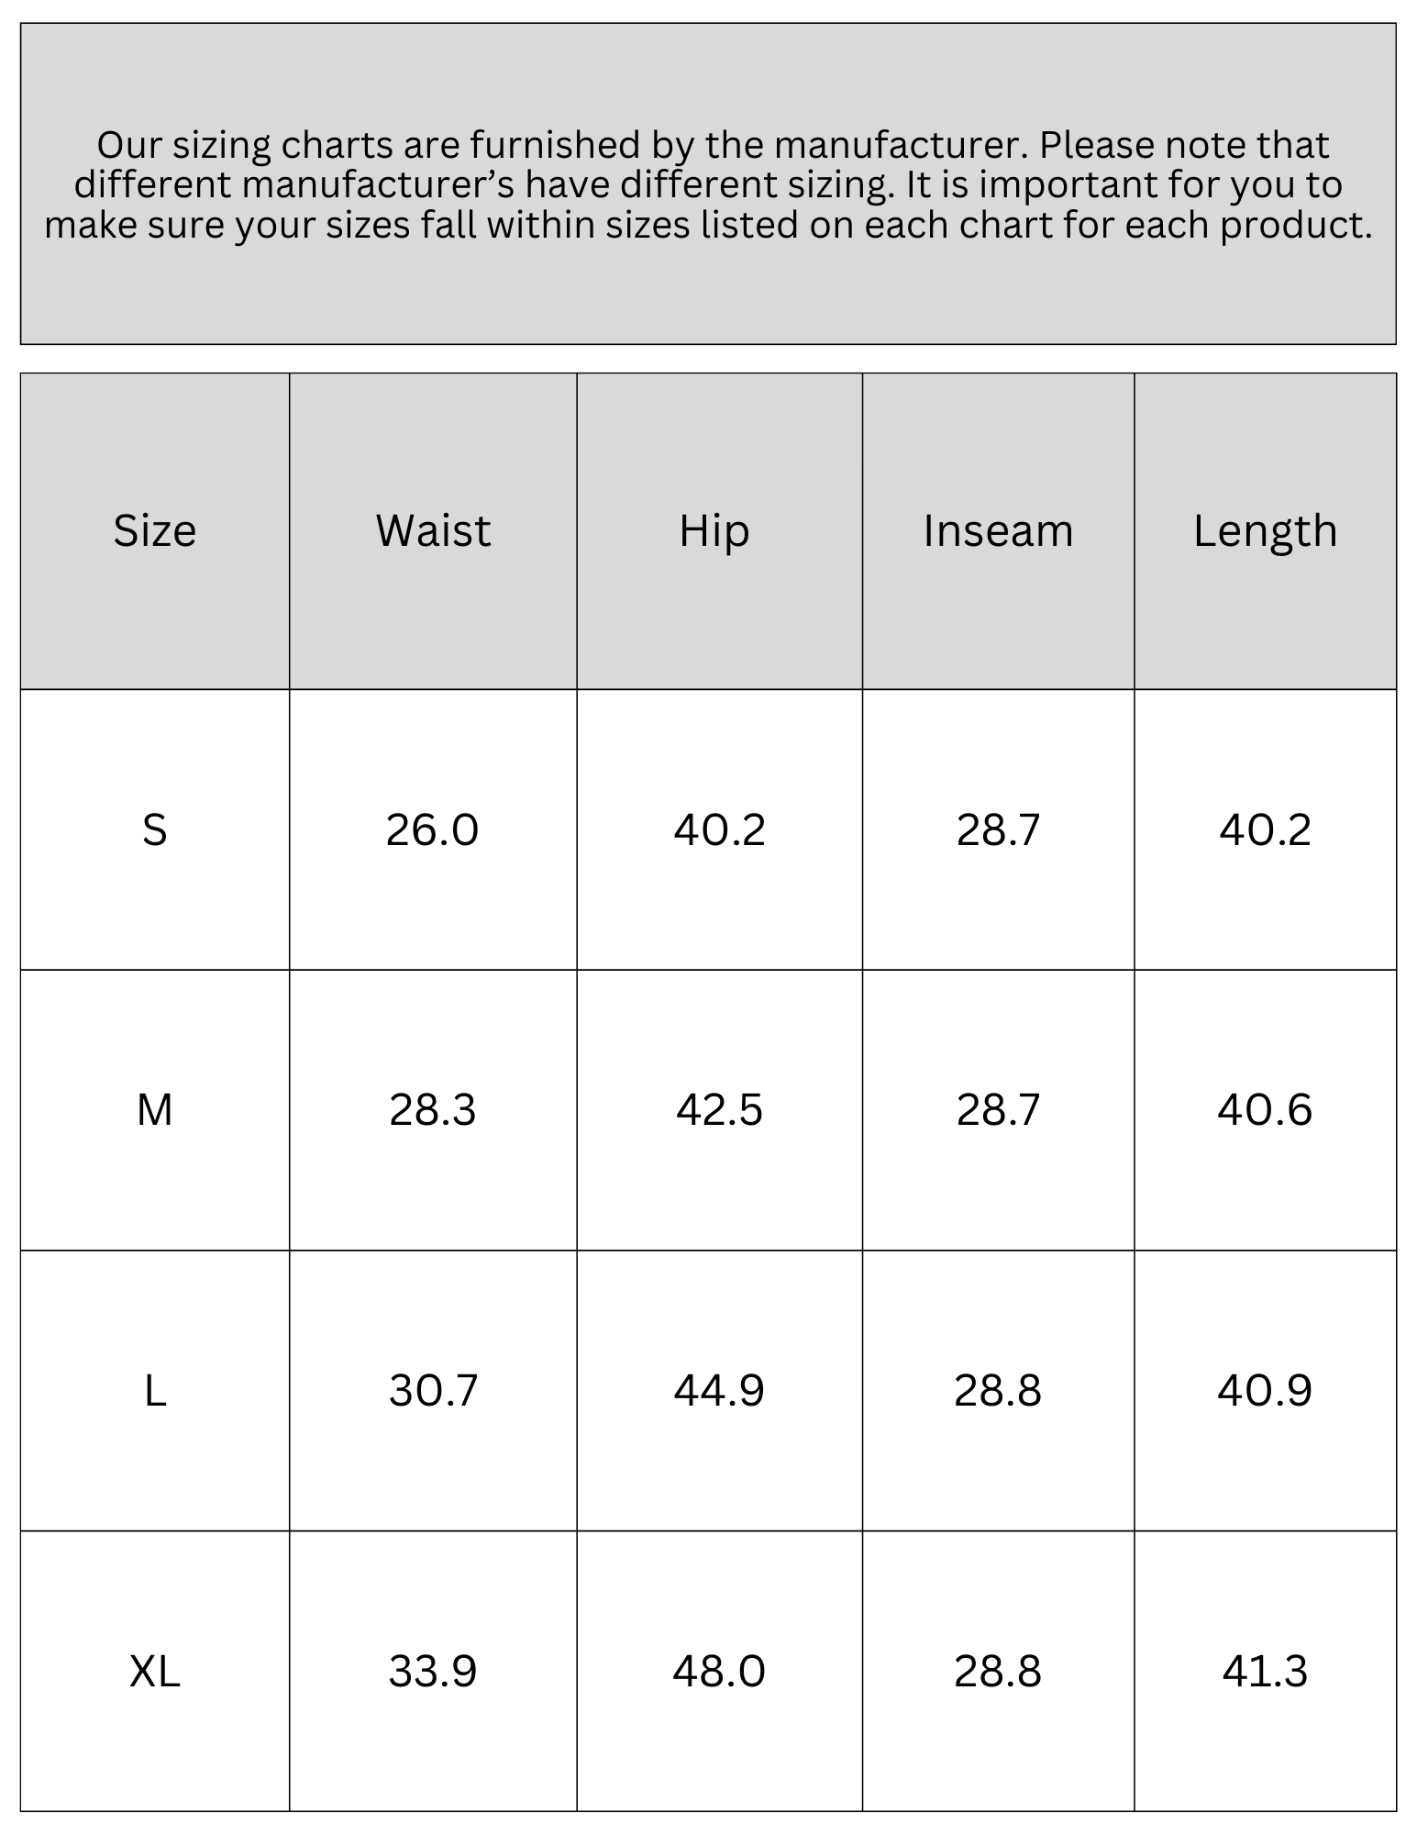Screen dimensions: 1417x1835
Task: Click the 42.5 hip value
Action: (x=719, y=1110)
